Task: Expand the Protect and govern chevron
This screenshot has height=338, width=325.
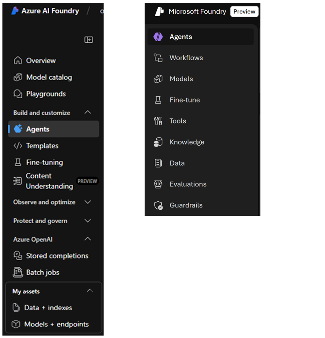Action: [x=88, y=220]
